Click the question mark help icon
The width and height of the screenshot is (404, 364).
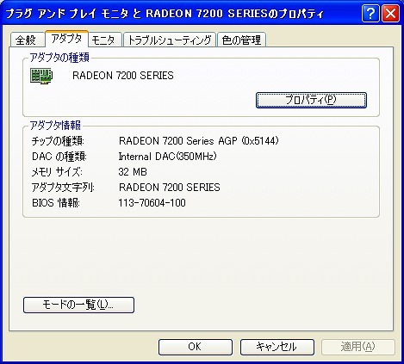point(370,14)
